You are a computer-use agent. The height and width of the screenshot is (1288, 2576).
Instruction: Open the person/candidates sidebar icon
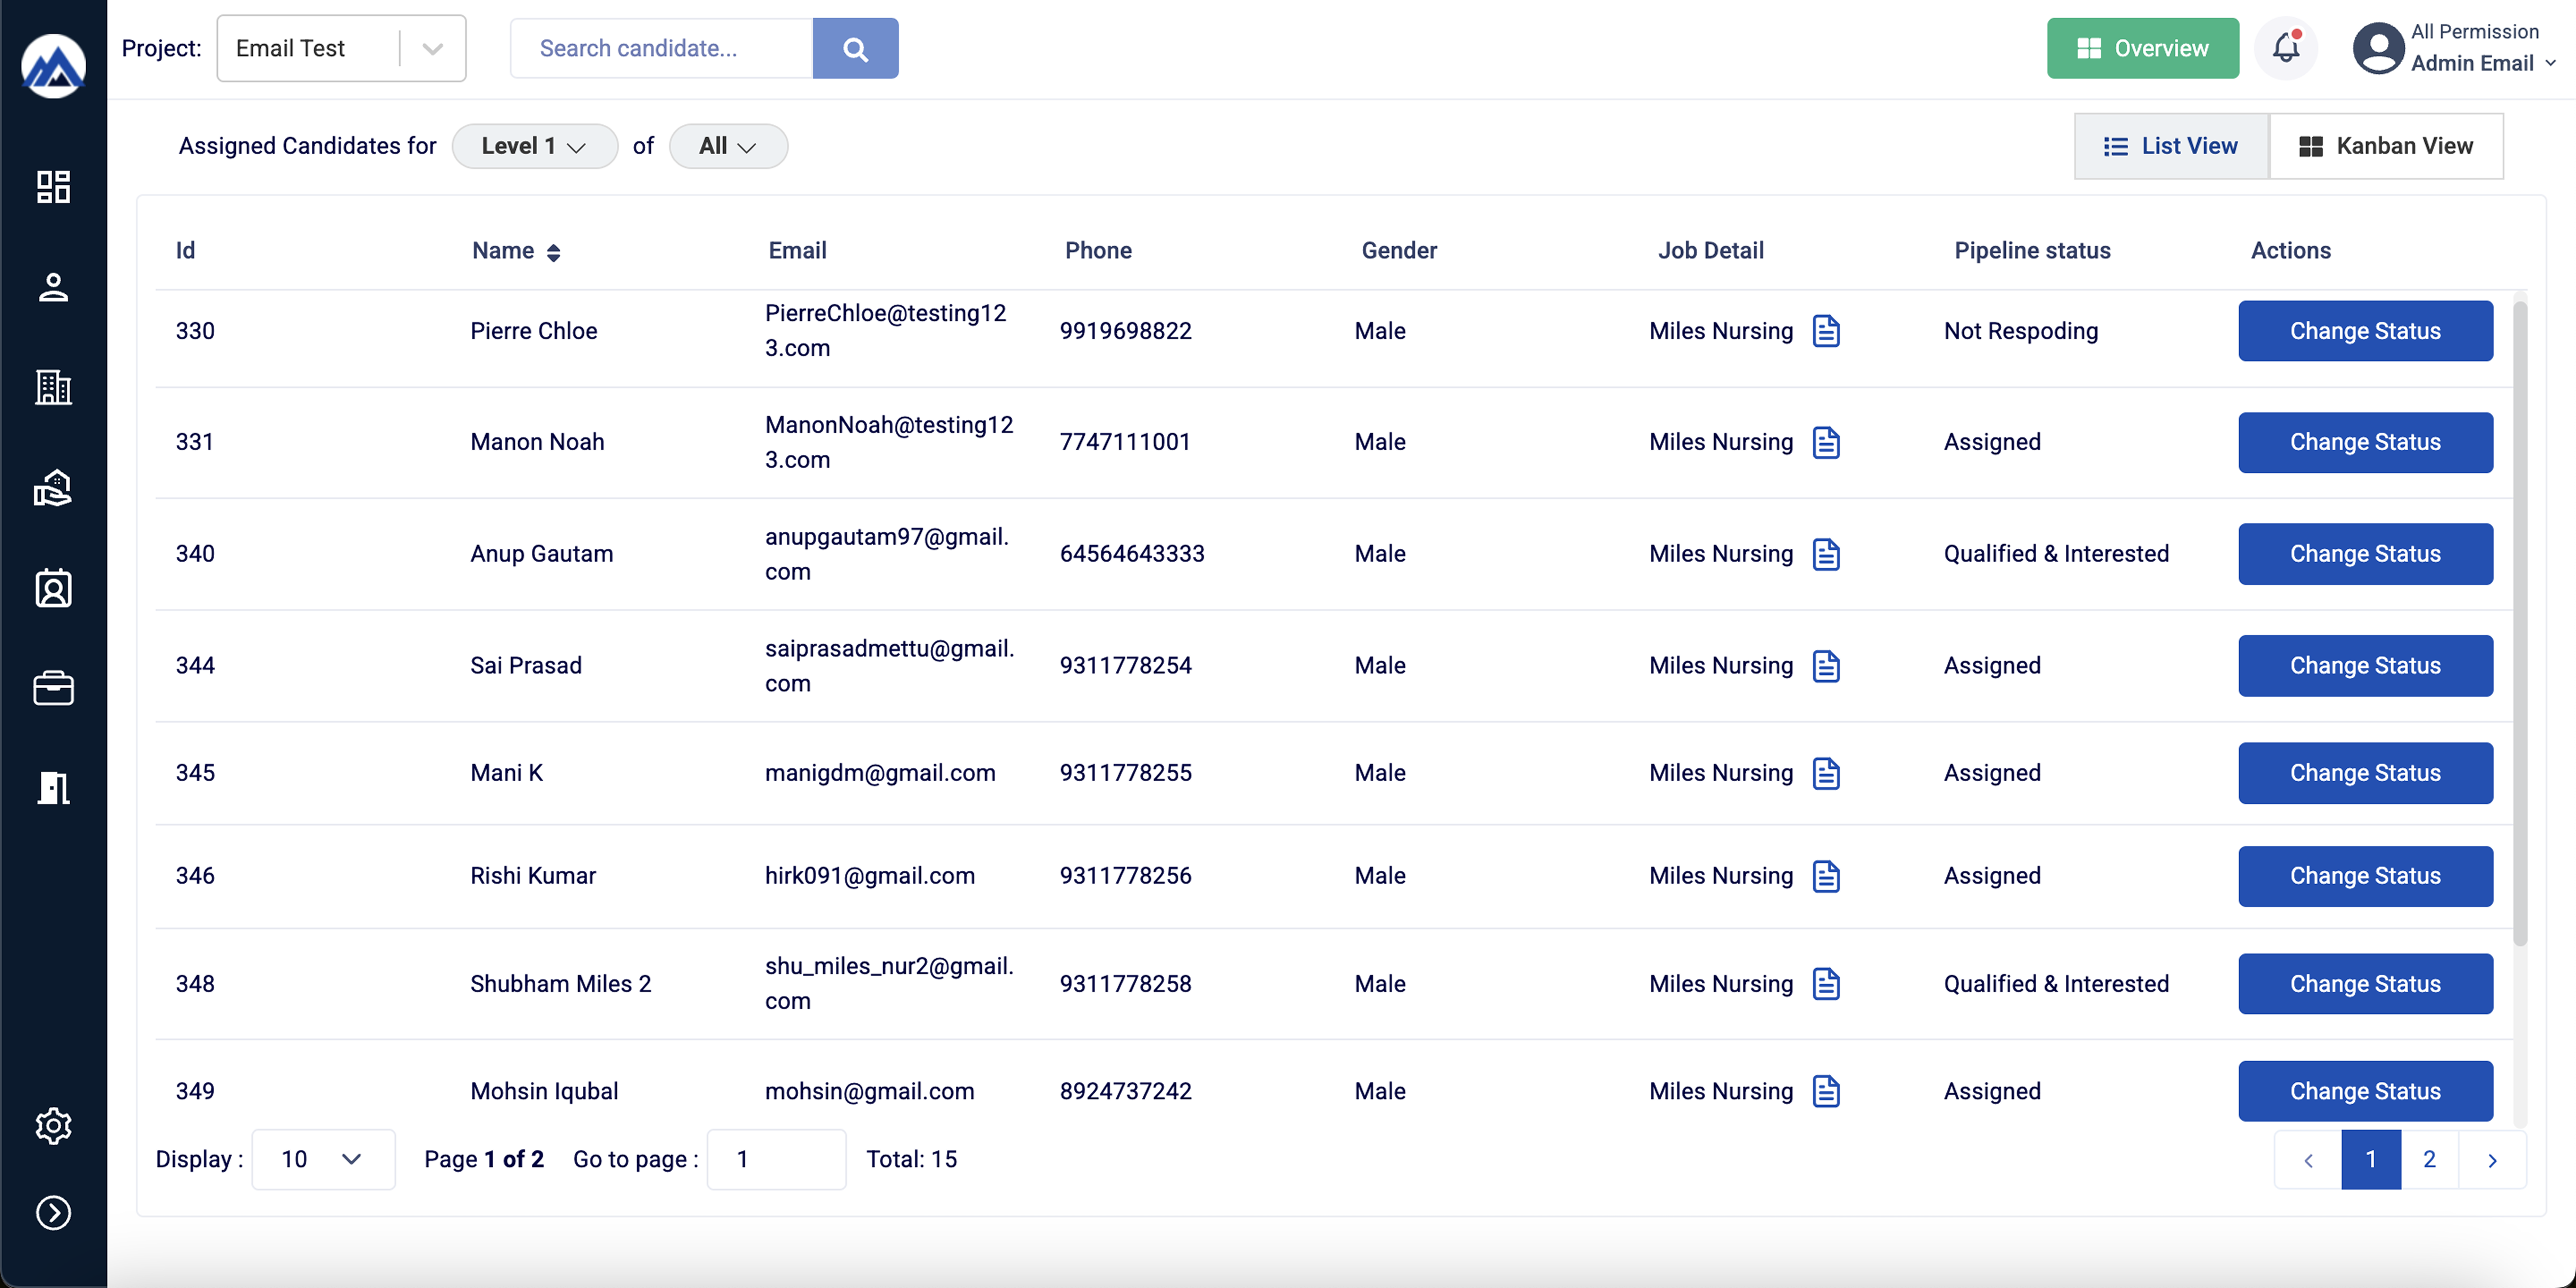coord(53,288)
